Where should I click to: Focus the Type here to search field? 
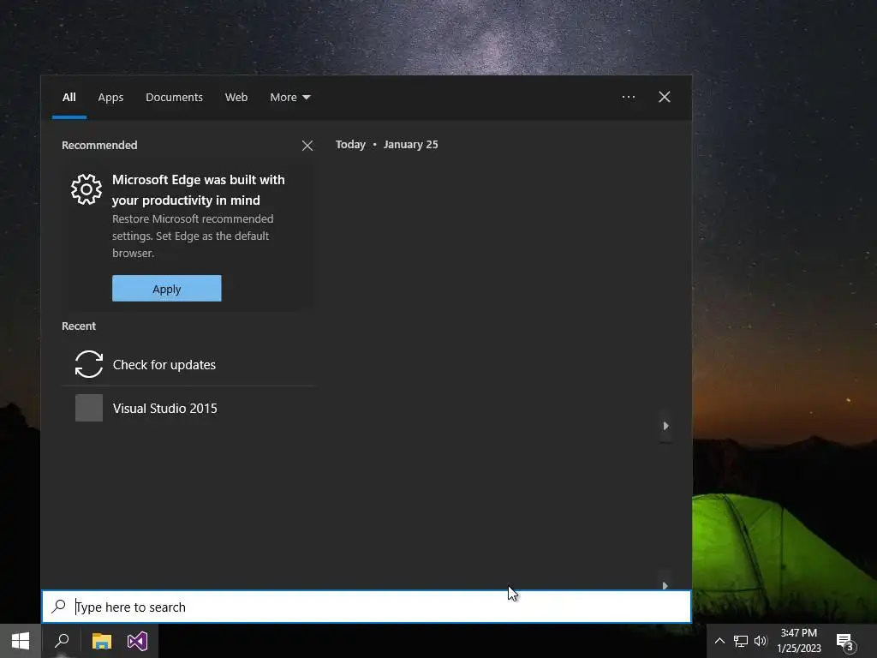click(x=367, y=607)
